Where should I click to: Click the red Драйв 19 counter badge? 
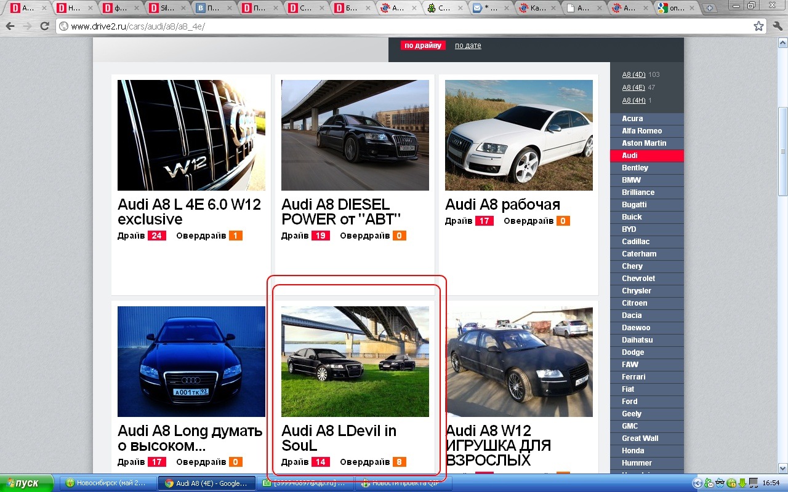coord(321,236)
